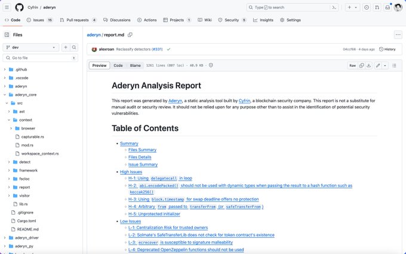Open the Code repository tab
Screen dimensions: 406x254
click(13, 20)
